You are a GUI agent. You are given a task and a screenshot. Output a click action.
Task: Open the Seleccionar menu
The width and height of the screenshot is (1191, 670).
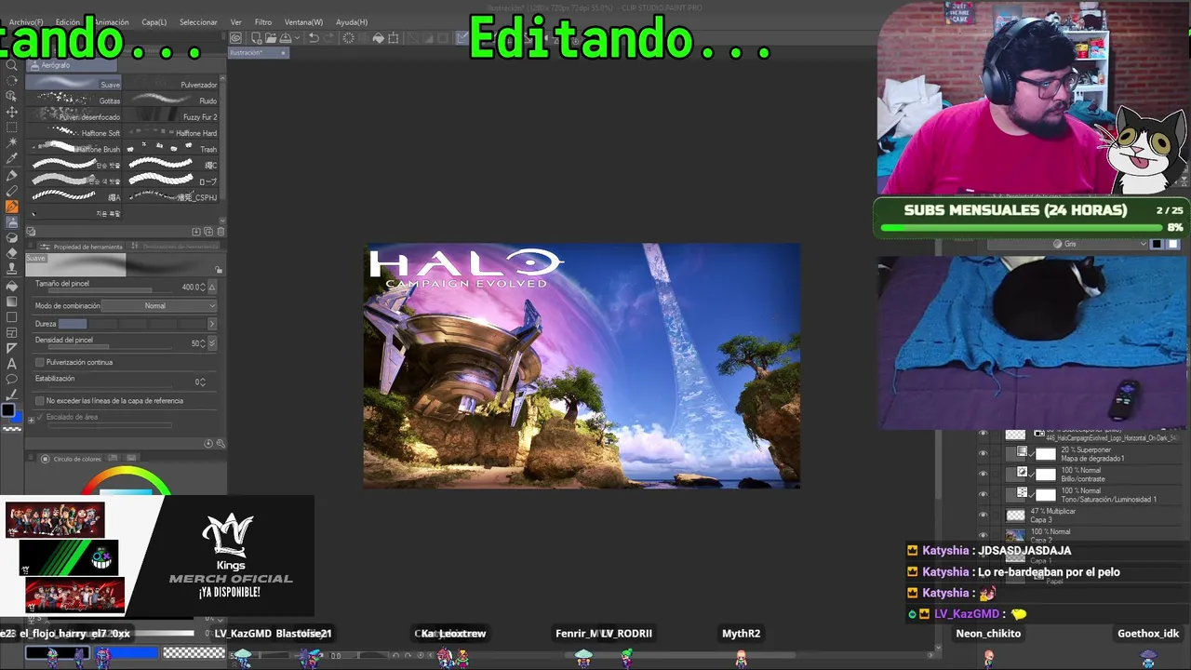tap(198, 21)
